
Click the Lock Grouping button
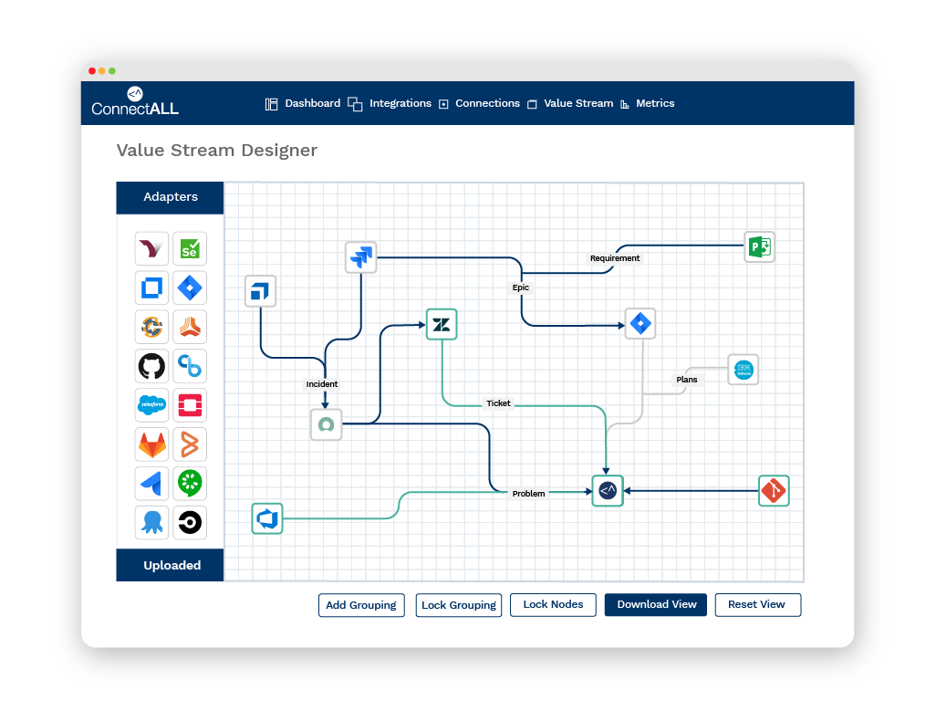(459, 605)
